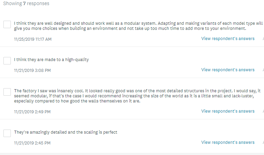Image resolution: width=264 pixels, height=155 pixels.
Task: Click the "Showing 7 responses" header text
Action: tap(26, 4)
